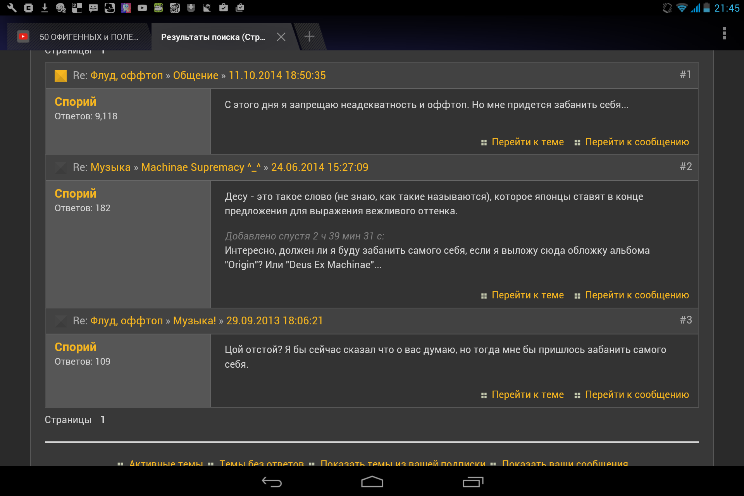Click the #3 post number label
Viewport: 744px width, 496px height.
coord(685,320)
